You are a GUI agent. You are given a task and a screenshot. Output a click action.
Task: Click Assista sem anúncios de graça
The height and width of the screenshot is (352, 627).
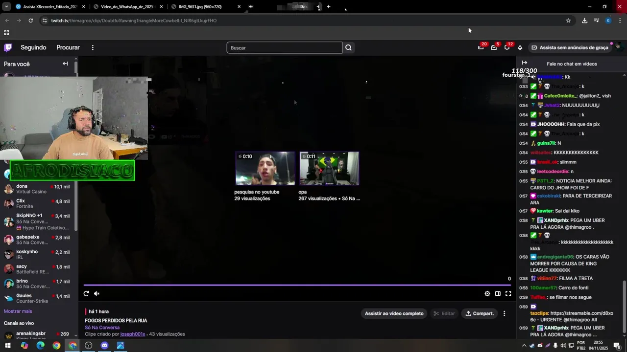[x=569, y=47]
